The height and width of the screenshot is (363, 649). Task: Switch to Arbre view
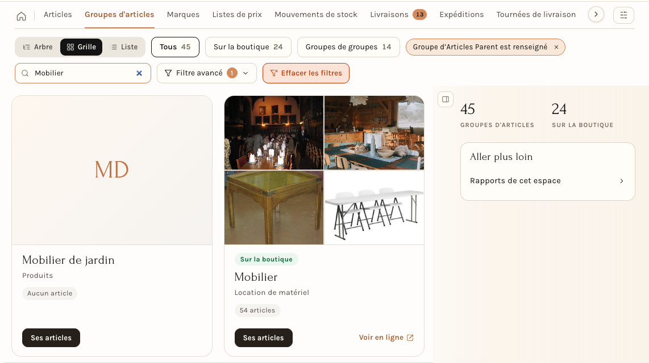pos(38,47)
